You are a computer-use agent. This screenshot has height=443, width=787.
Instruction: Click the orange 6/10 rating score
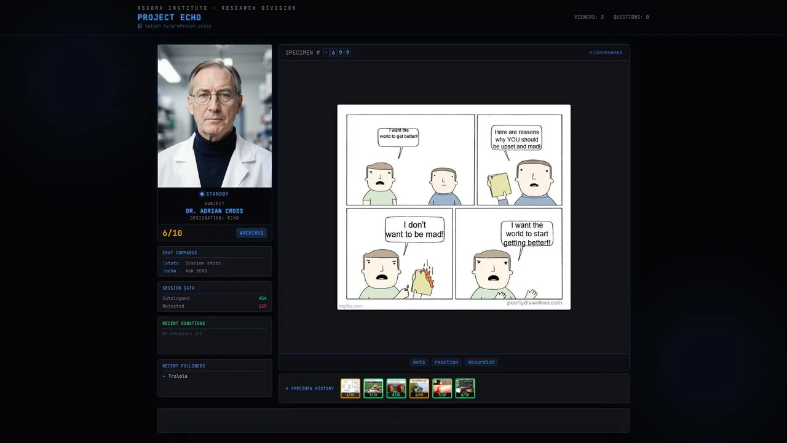click(x=172, y=233)
